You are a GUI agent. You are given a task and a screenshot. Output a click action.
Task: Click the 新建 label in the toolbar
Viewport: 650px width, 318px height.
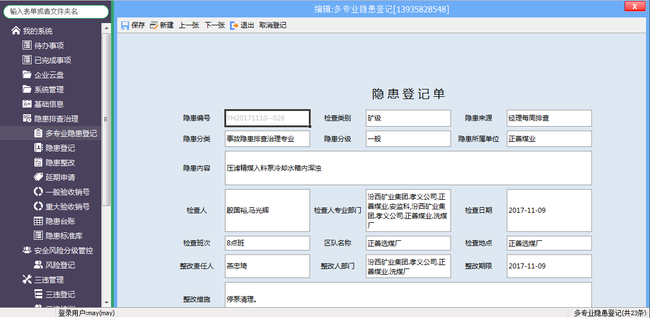click(x=167, y=25)
